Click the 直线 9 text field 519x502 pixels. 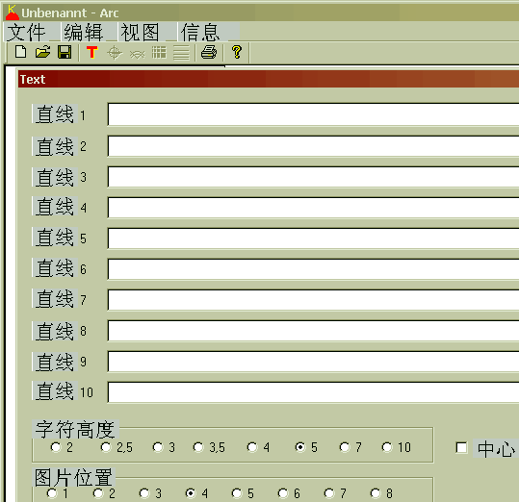pos(313,362)
